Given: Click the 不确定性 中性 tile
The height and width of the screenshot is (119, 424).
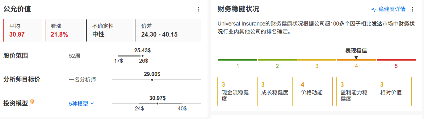Looking at the screenshot, I should (x=110, y=30).
